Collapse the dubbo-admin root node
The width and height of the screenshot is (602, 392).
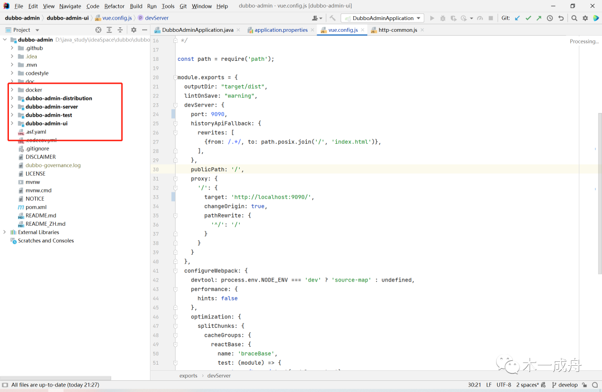point(4,40)
